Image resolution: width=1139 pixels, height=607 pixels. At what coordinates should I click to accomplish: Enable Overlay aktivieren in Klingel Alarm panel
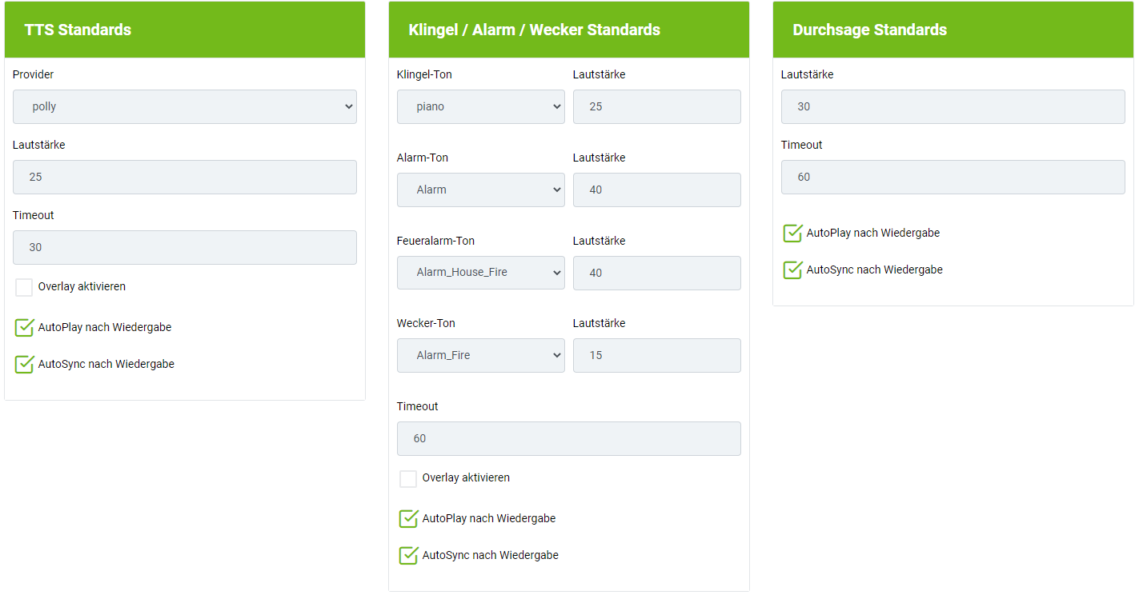point(408,478)
